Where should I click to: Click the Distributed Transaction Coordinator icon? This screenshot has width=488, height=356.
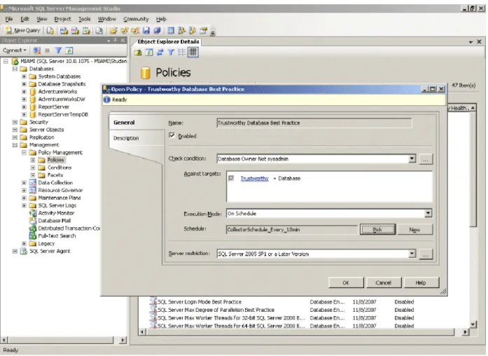click(x=33, y=228)
